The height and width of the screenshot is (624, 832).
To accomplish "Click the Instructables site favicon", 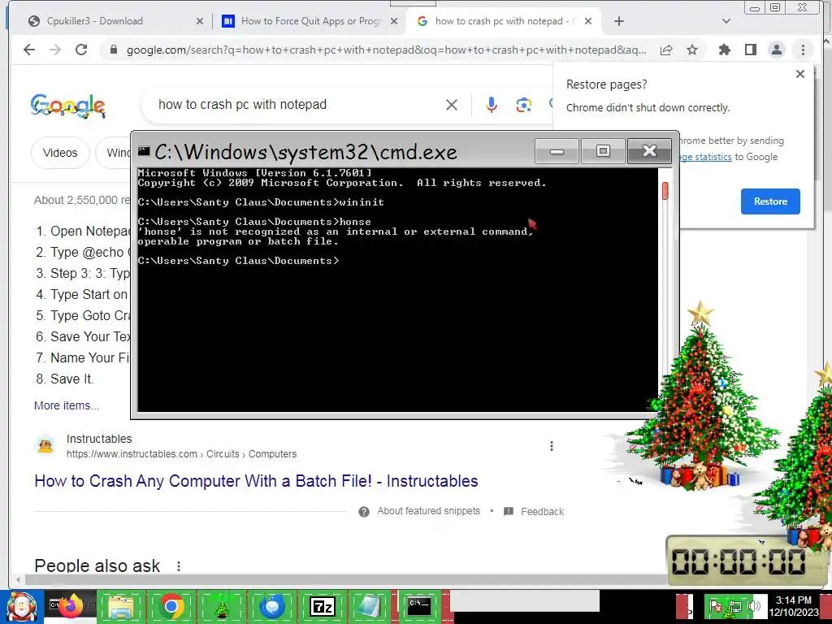I will [x=45, y=446].
